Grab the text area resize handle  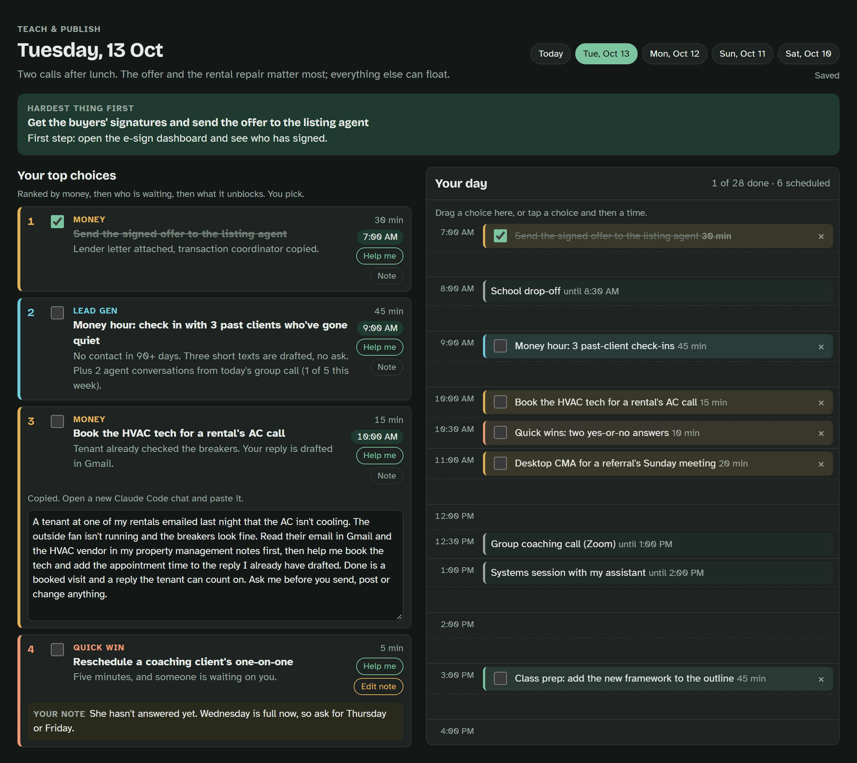pyautogui.click(x=399, y=616)
